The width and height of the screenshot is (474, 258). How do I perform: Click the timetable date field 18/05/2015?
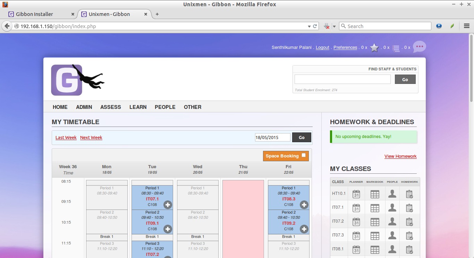(272, 137)
